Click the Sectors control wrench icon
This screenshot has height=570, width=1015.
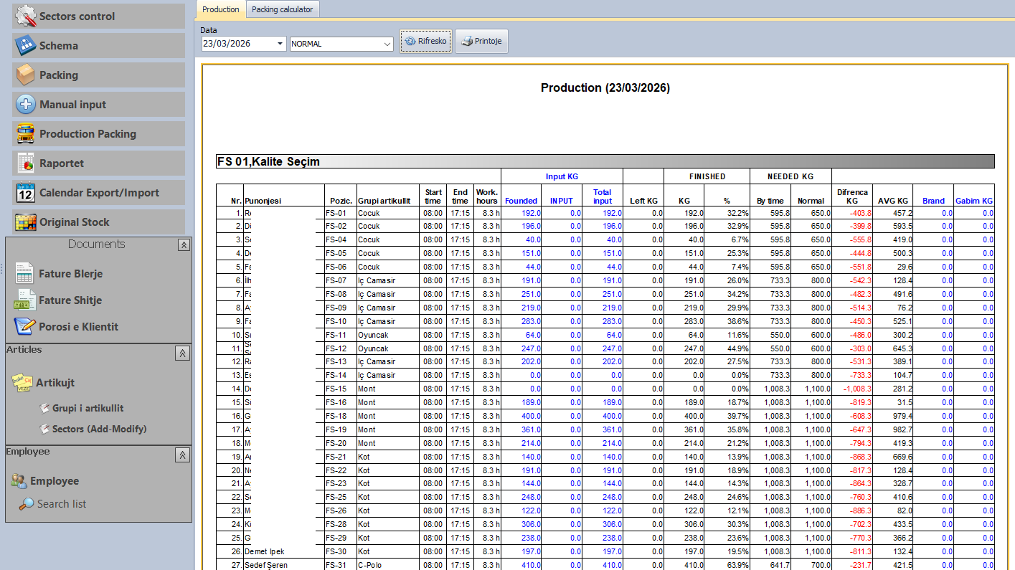click(26, 16)
